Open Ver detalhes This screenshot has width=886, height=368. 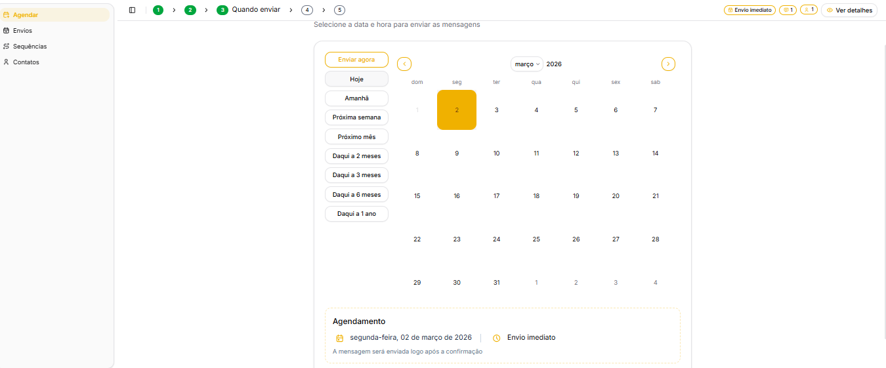click(849, 10)
